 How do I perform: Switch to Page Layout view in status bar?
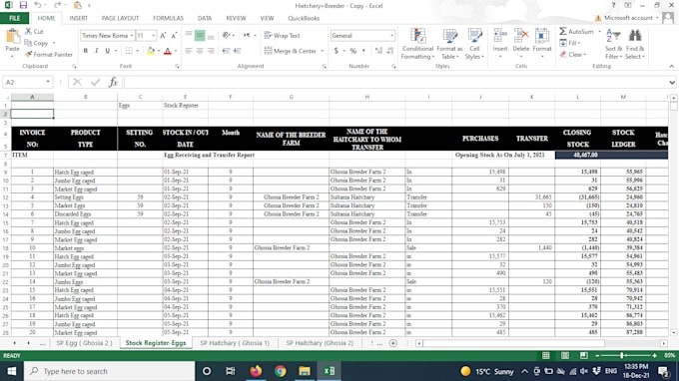tap(565, 355)
